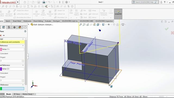Select Project under Second Reference

tap(3, 77)
